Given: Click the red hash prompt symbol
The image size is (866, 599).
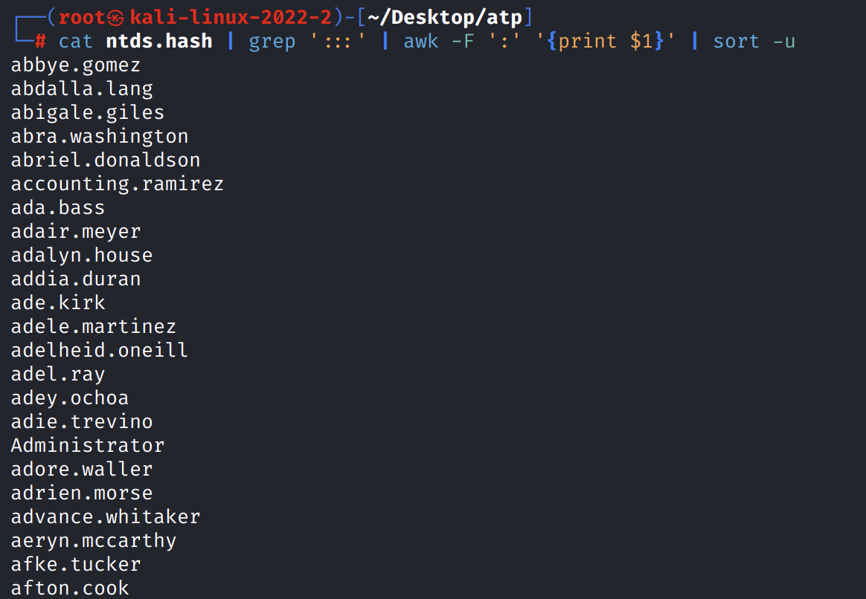Looking at the screenshot, I should point(41,41).
